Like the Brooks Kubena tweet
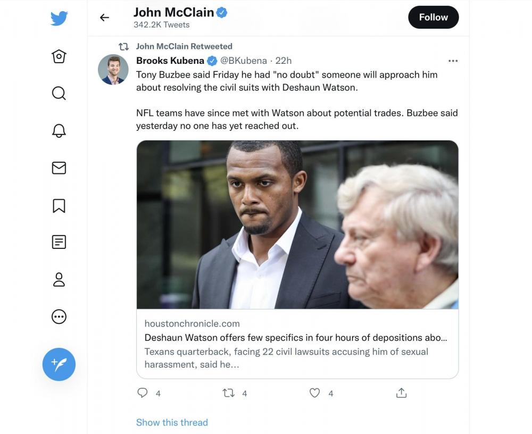Screen dimensions: 532x434 (x=315, y=393)
